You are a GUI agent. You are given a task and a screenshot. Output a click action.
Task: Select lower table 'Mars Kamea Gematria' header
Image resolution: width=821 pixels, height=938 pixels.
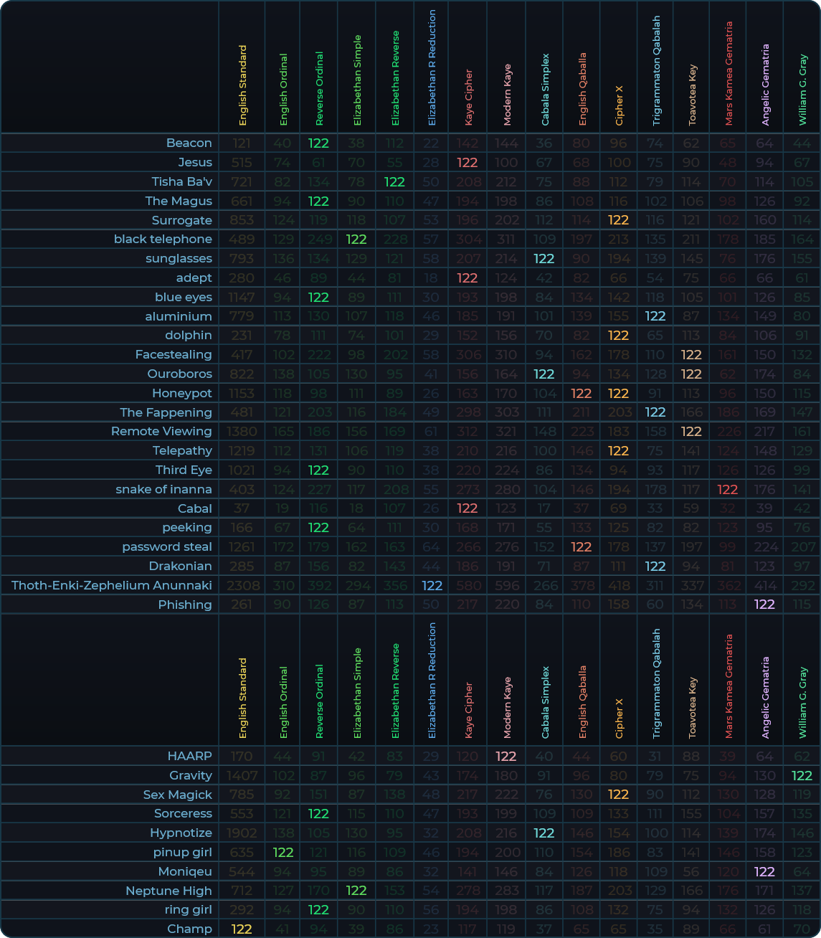(729, 686)
